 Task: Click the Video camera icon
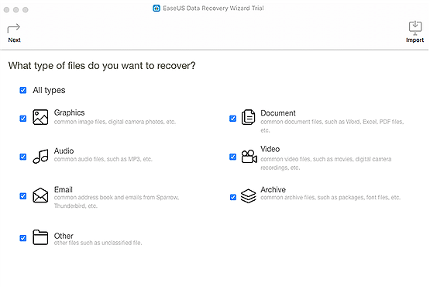(x=249, y=156)
